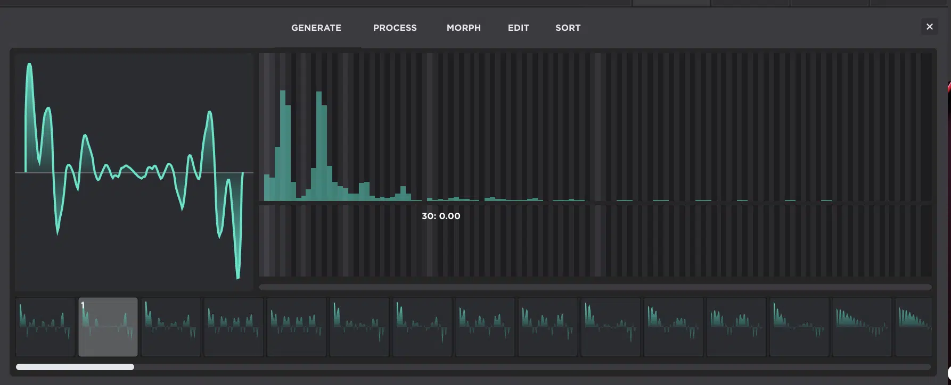Pick the third wavetable frame thumbnail

(x=171, y=327)
